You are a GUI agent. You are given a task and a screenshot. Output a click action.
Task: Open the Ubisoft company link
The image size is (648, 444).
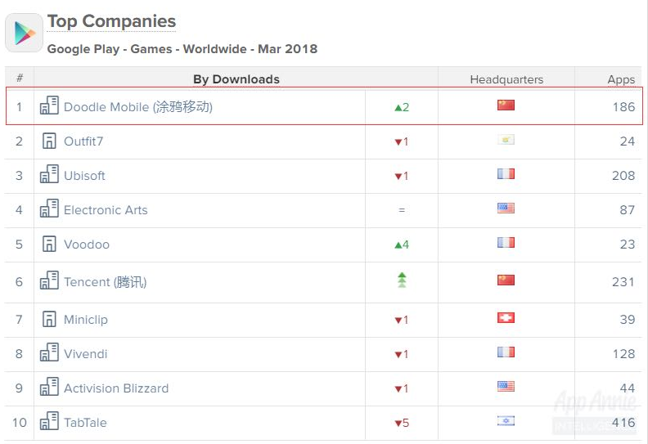coord(84,176)
